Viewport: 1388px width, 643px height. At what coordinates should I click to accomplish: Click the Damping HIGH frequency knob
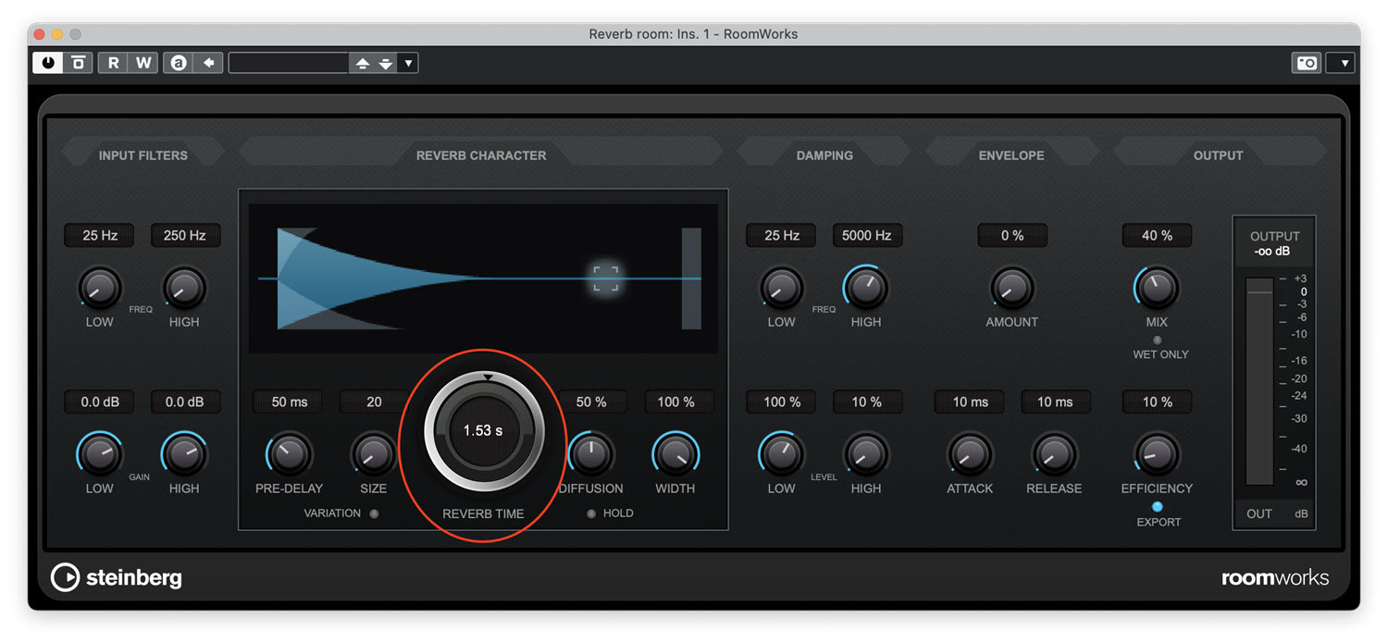pyautogui.click(x=866, y=289)
